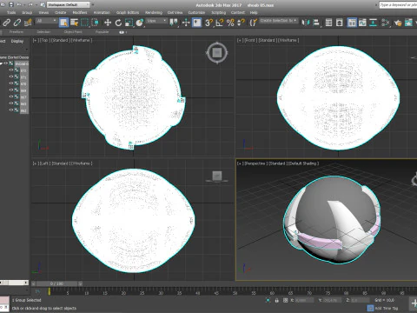Activate the Select and Scale tool

tap(129, 23)
